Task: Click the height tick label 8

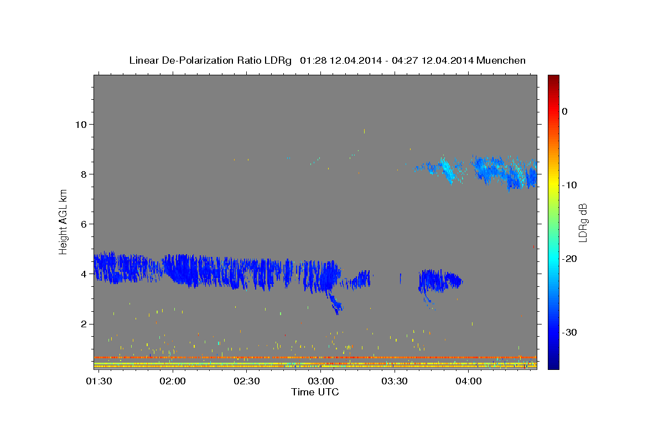Action: 85,174
